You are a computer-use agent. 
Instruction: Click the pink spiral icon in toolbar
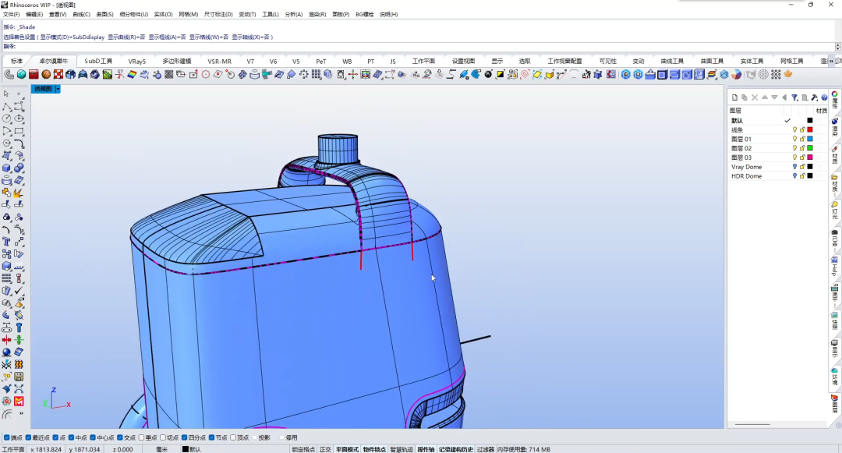click(525, 75)
